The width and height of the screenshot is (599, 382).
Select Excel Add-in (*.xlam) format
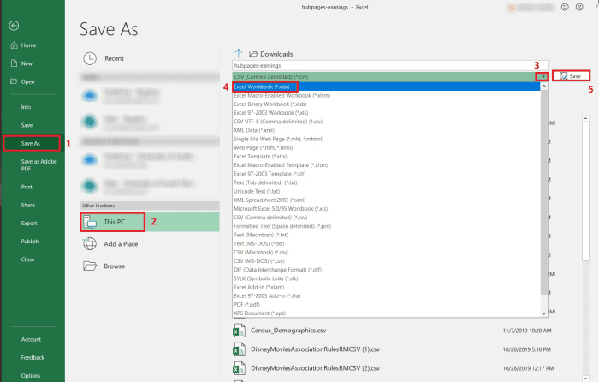tap(386, 287)
